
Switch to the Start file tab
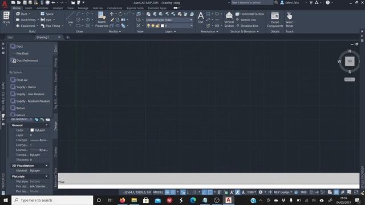point(10,37)
